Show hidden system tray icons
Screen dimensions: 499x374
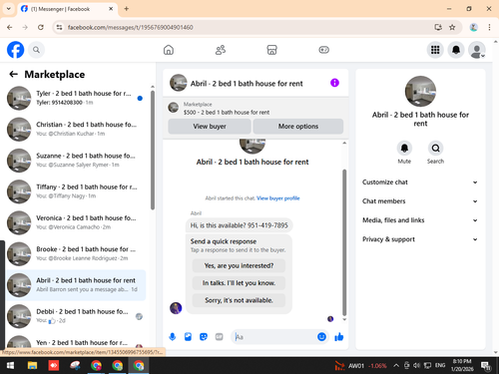(396, 366)
